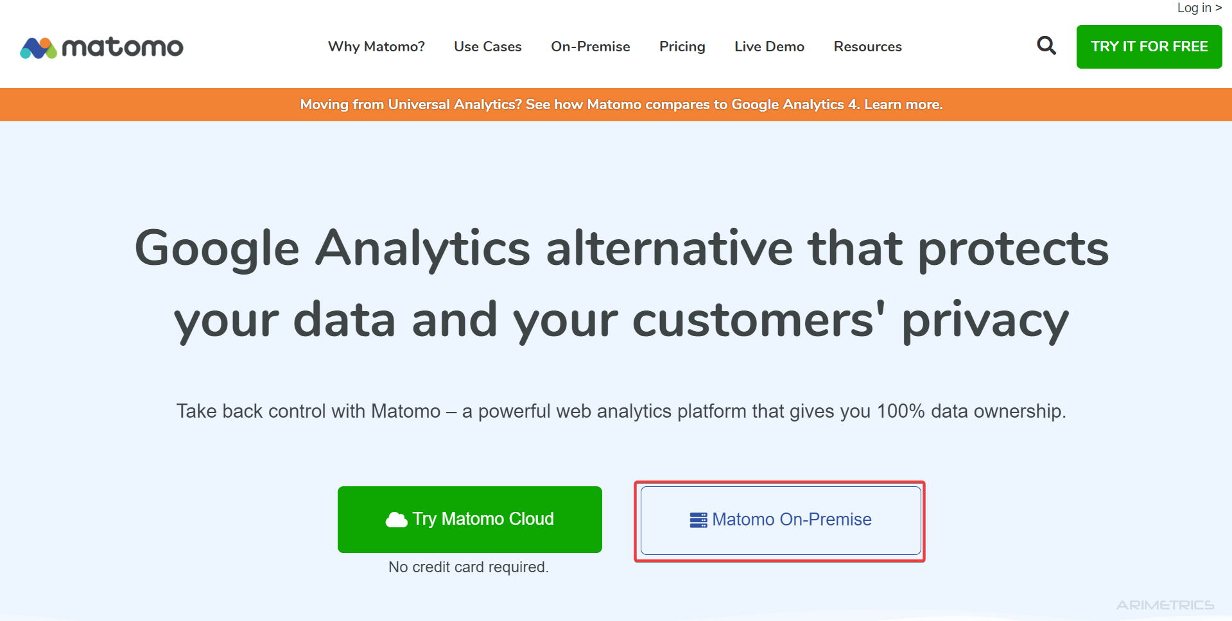1232x621 pixels.
Task: Click the server icon on Matomo On-Premise
Action: coord(697,520)
